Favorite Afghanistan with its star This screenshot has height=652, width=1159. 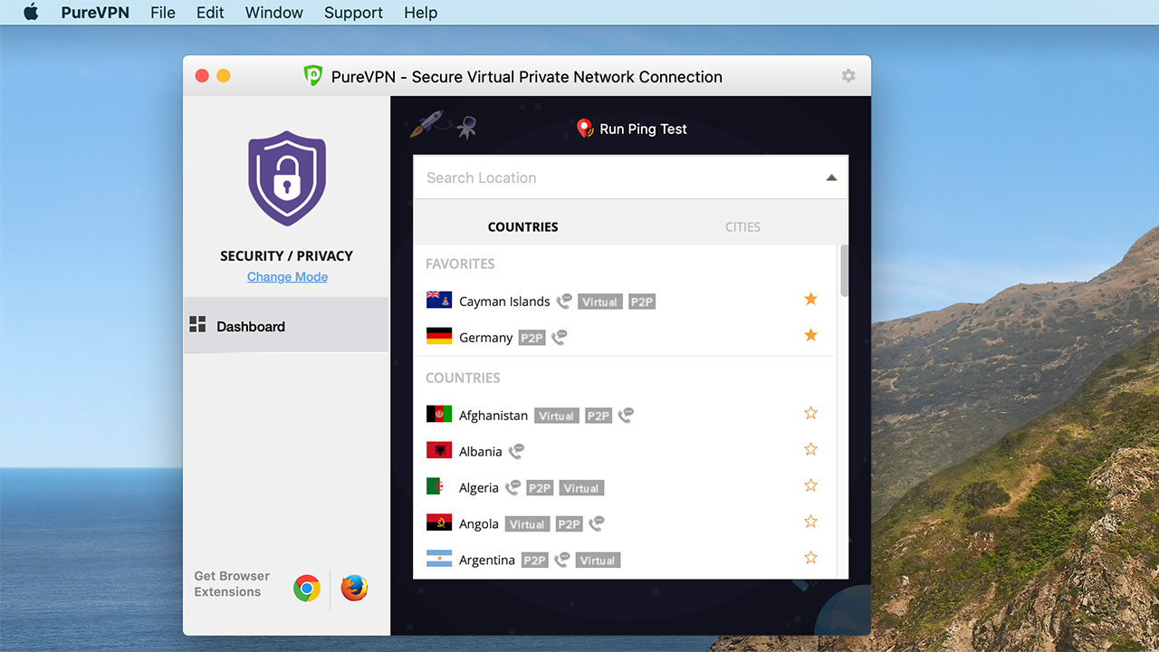pos(810,413)
